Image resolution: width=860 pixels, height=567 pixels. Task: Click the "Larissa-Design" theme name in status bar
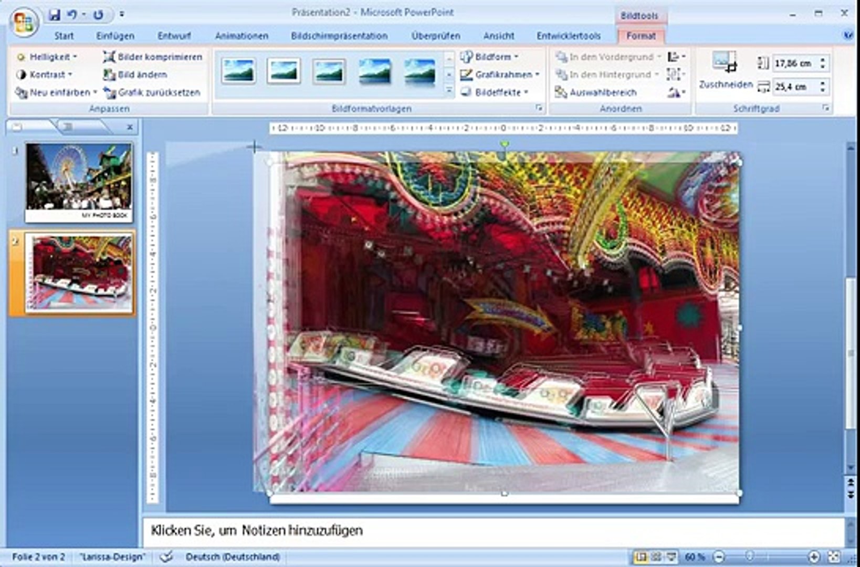coord(112,557)
